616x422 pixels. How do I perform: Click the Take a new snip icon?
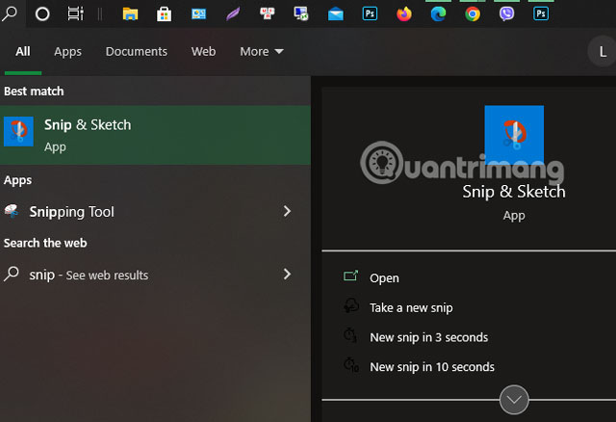350,305
